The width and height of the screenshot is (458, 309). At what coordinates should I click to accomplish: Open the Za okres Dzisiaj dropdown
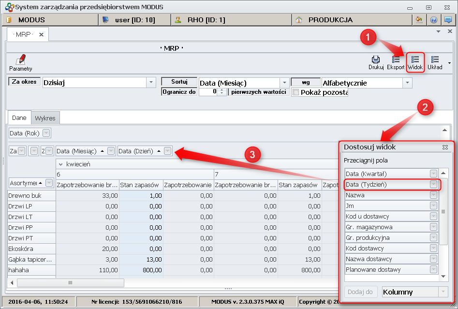(x=151, y=83)
